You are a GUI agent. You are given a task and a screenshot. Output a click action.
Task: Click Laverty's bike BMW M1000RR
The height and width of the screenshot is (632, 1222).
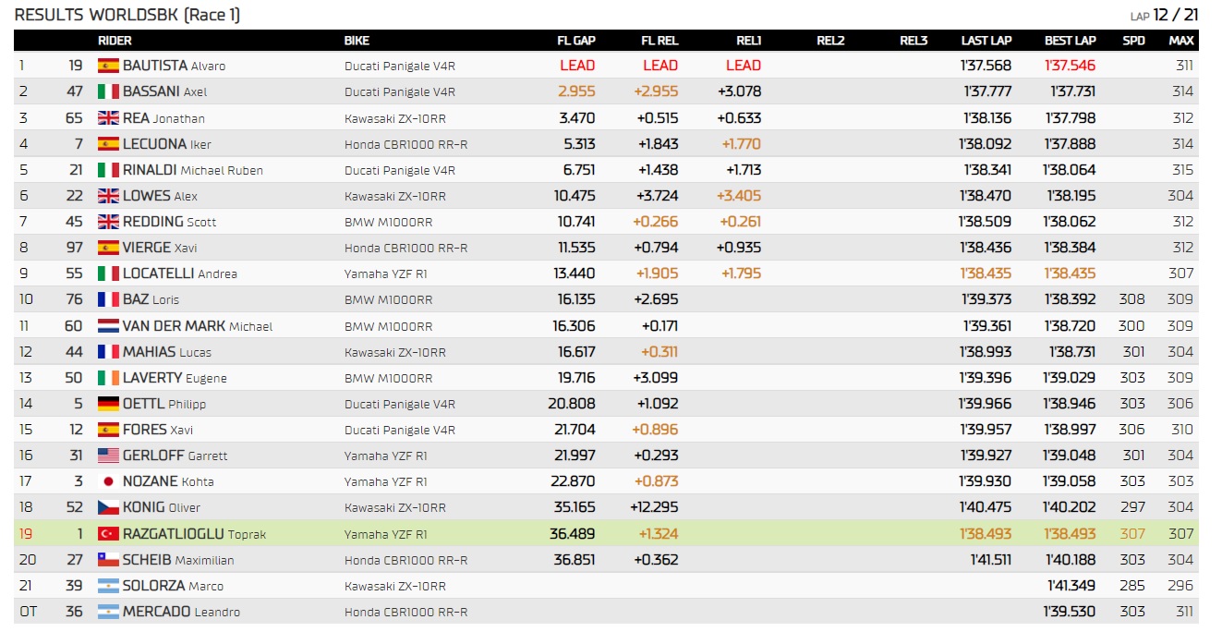pos(388,378)
